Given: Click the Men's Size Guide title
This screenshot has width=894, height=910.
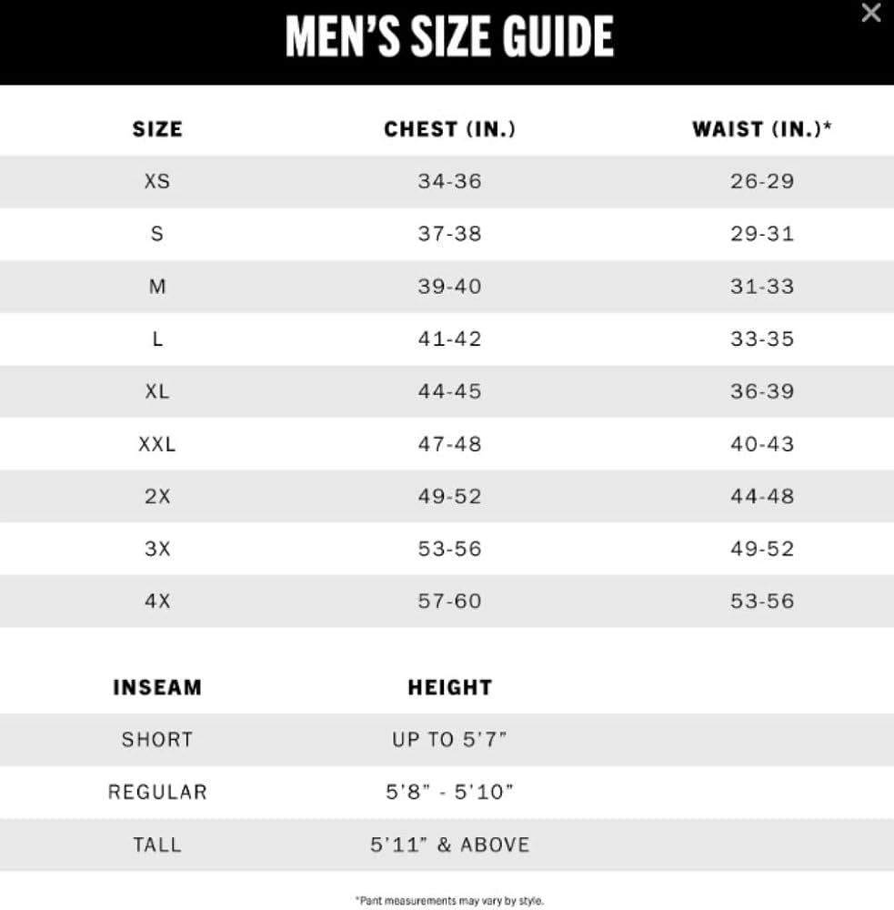Looking at the screenshot, I should pyautogui.click(x=449, y=38).
